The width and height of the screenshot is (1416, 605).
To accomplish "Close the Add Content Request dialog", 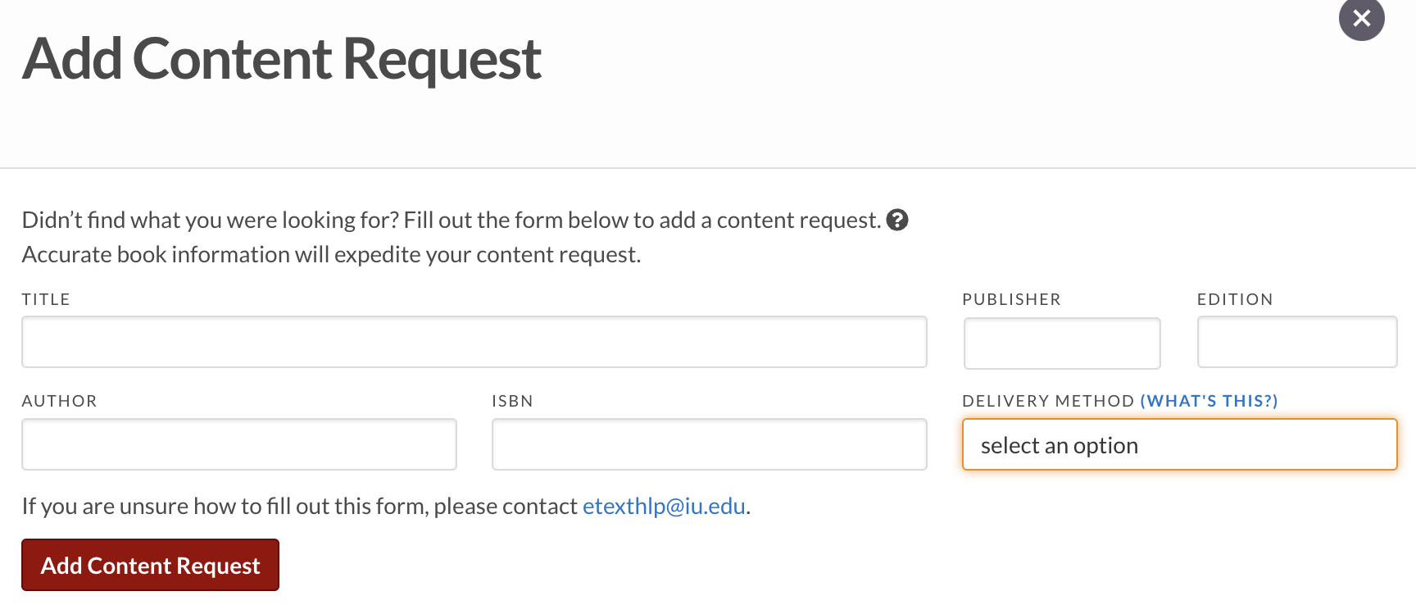I will coord(1361,18).
